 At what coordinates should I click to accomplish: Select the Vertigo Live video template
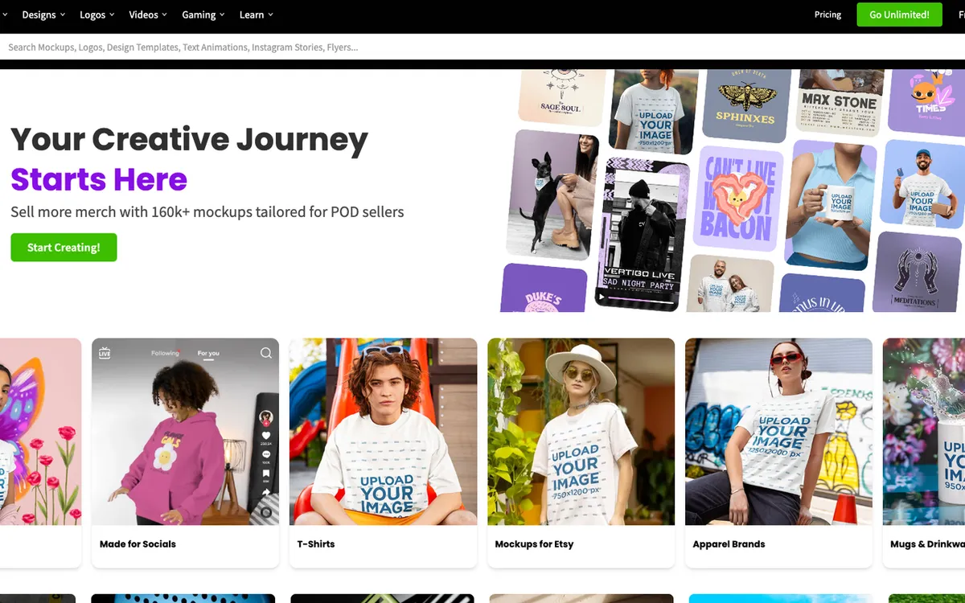642,233
